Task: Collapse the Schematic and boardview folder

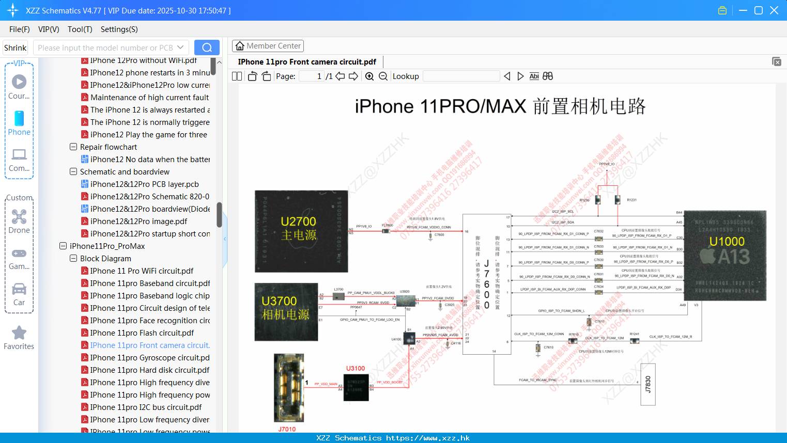Action: pyautogui.click(x=73, y=171)
